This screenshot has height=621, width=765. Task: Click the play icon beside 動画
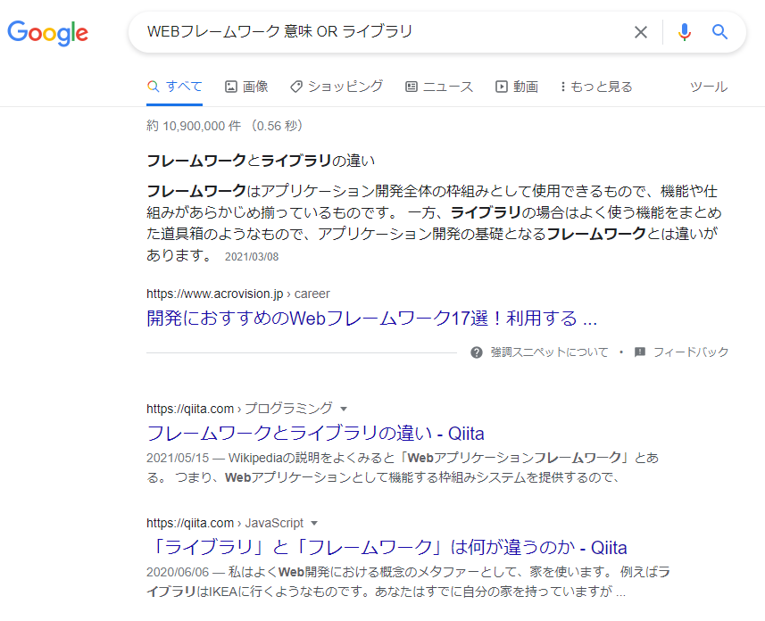click(x=501, y=86)
